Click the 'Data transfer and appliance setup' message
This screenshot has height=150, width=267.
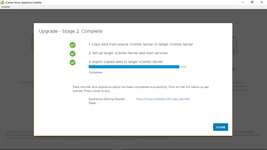pos(141,89)
